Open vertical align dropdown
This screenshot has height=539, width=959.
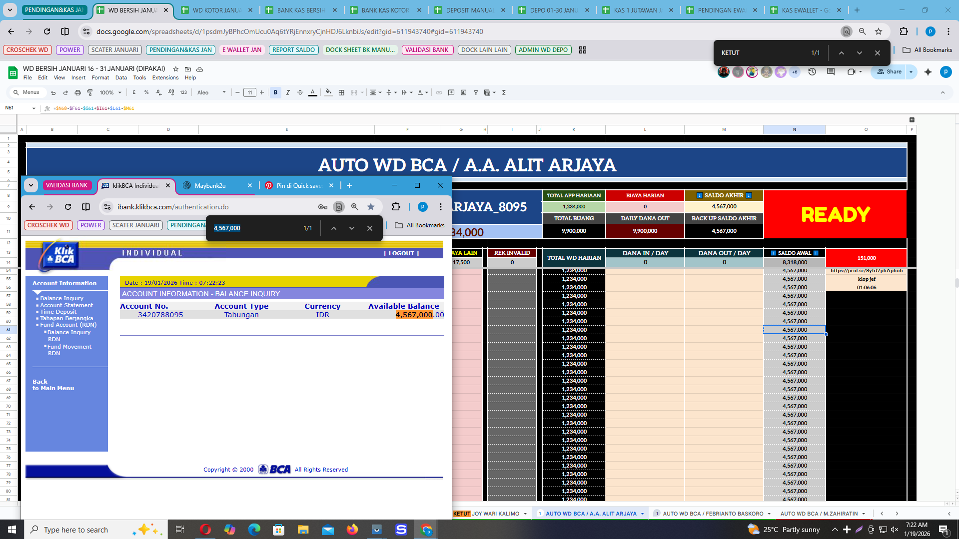tap(391, 92)
